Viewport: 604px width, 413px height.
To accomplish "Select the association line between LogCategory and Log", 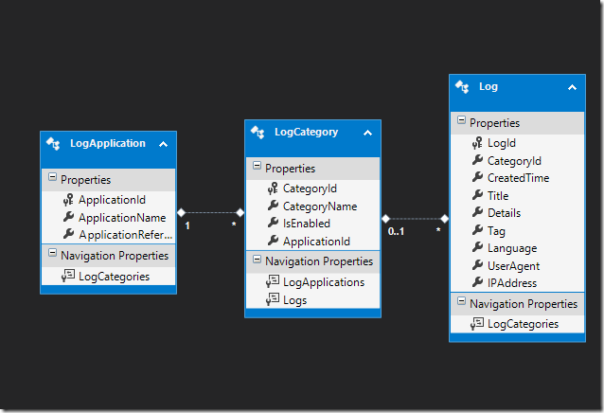I will [x=415, y=219].
